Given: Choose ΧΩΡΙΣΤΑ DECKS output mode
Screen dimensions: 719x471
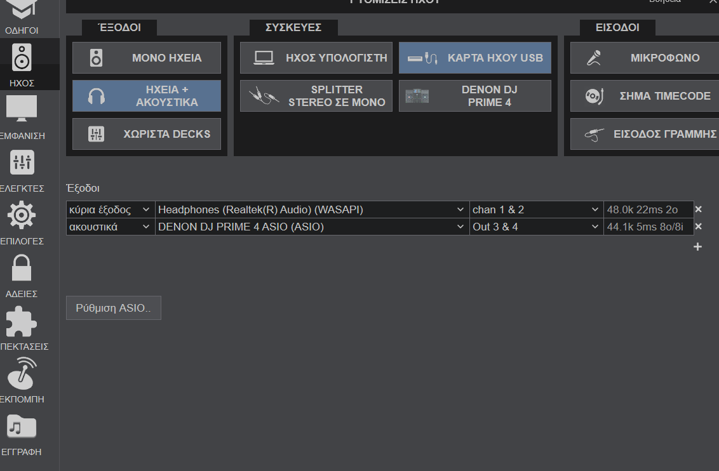Looking at the screenshot, I should click(x=147, y=134).
